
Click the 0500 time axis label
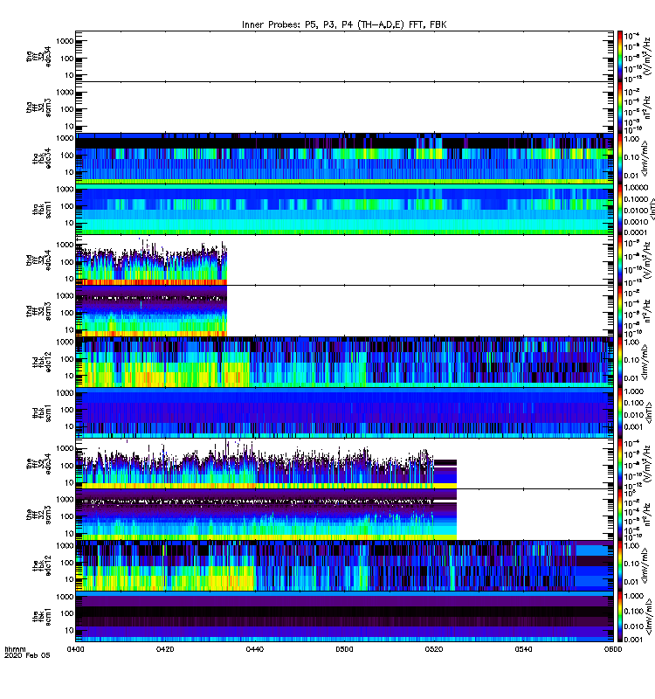[344, 649]
